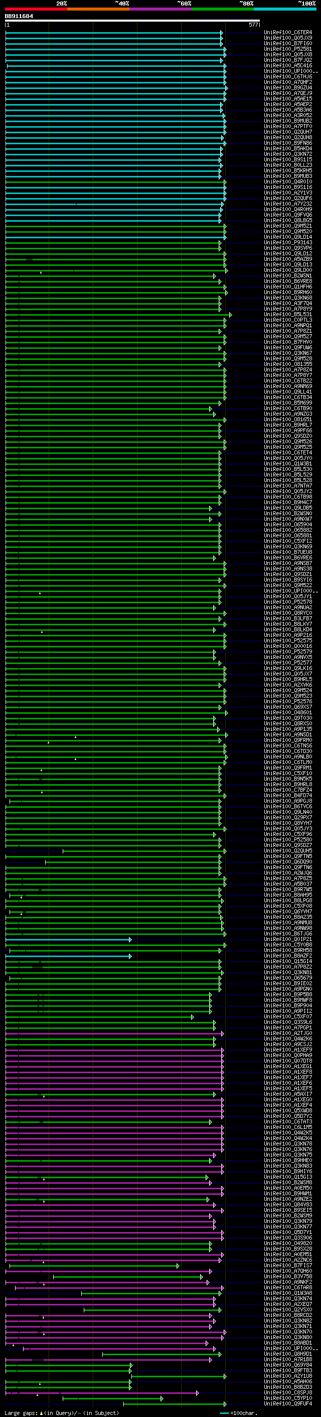Select hit UniRef100_Q9T030
The image size is (321, 1417).
coord(287,718)
